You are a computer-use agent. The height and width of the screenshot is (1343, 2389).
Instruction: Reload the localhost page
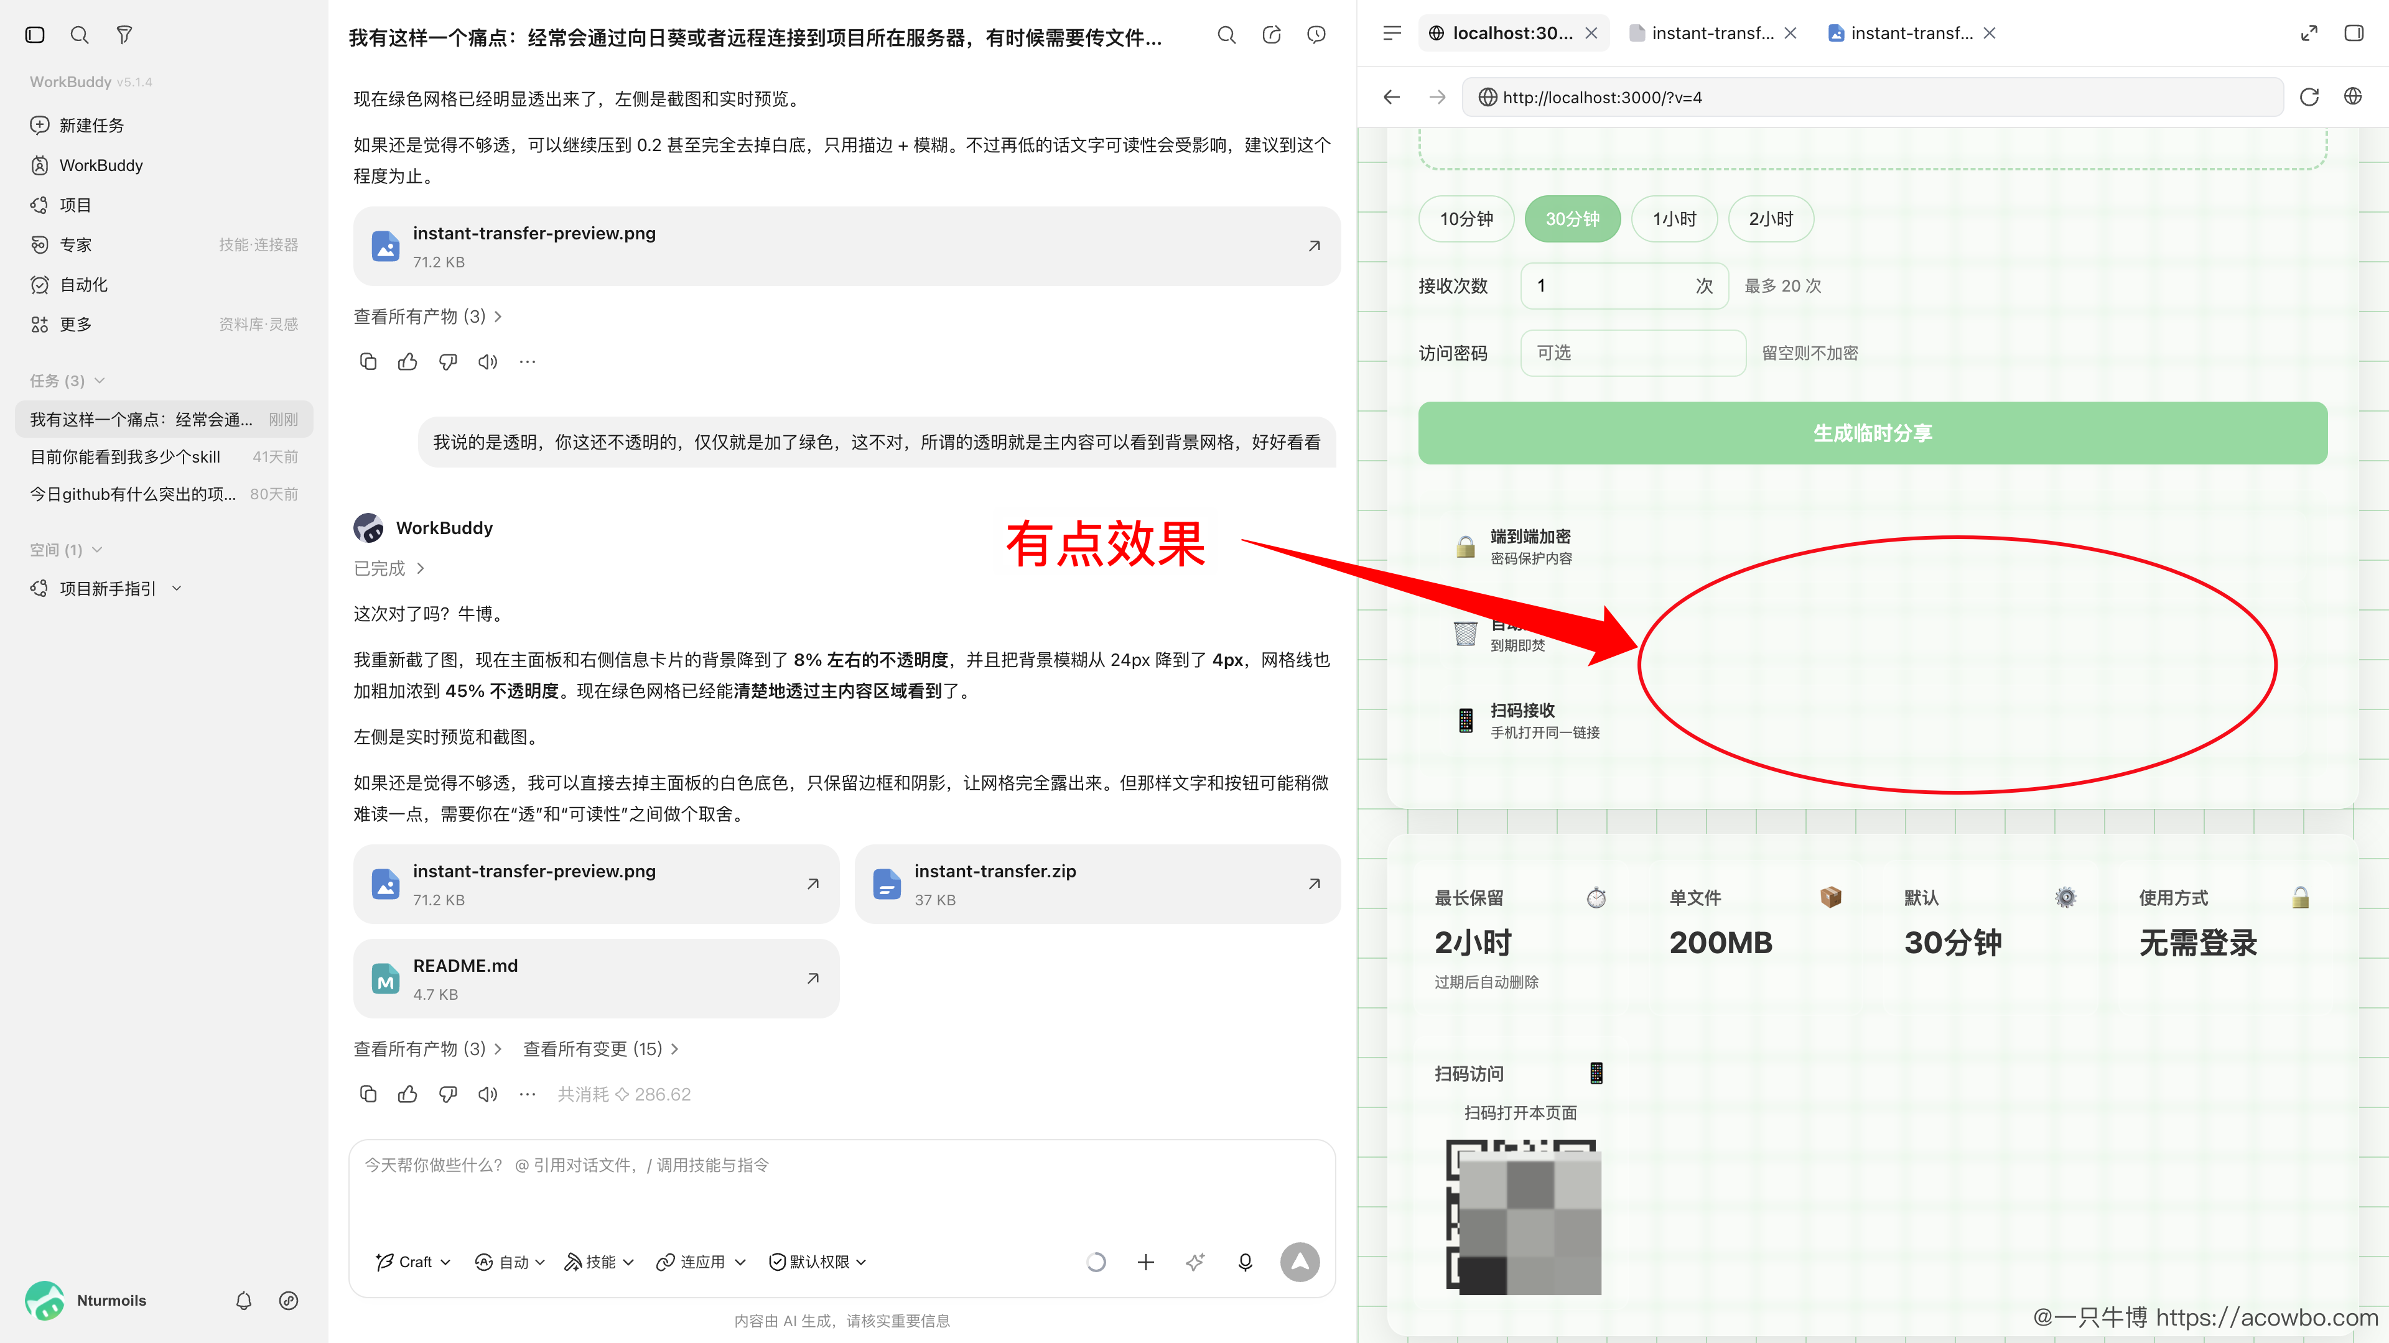pos(2309,98)
